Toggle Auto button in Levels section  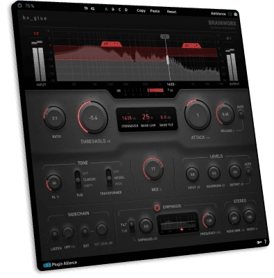click(248, 171)
